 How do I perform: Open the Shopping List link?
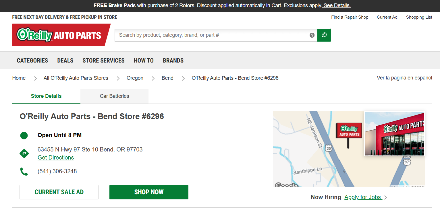pyautogui.click(x=419, y=17)
